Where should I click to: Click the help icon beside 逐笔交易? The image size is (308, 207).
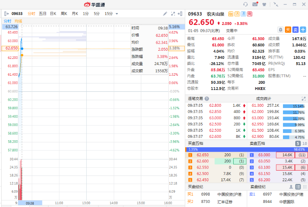pyautogui.click(x=207, y=99)
